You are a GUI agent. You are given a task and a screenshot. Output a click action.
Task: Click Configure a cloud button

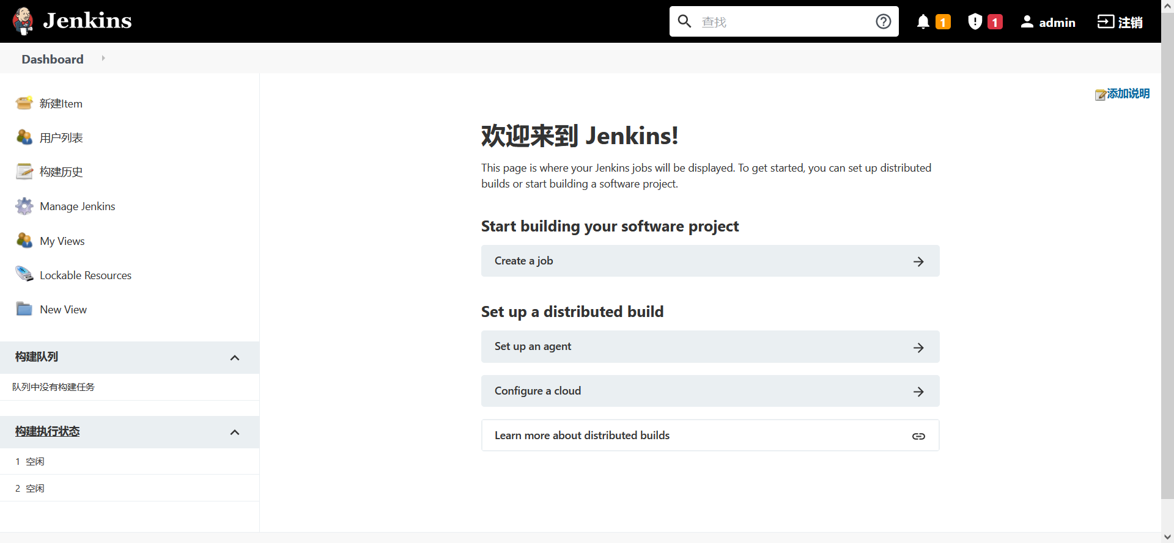point(710,391)
